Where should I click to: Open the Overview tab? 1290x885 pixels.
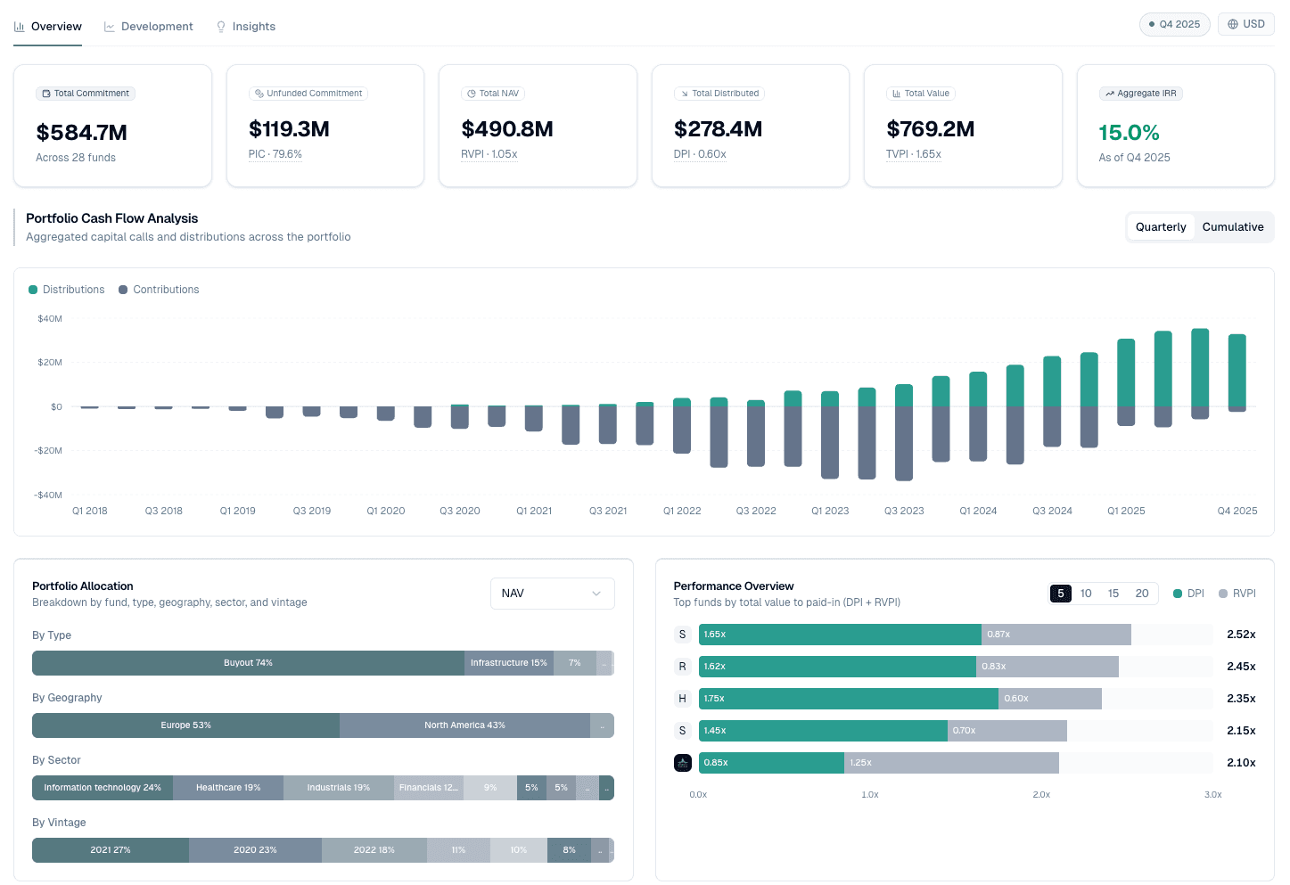(48, 27)
